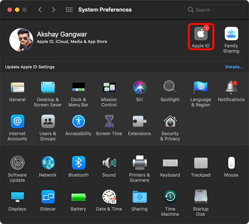The height and width of the screenshot is (224, 249).
Task: Click the Update Apple ID Settings text
Action: 30,67
